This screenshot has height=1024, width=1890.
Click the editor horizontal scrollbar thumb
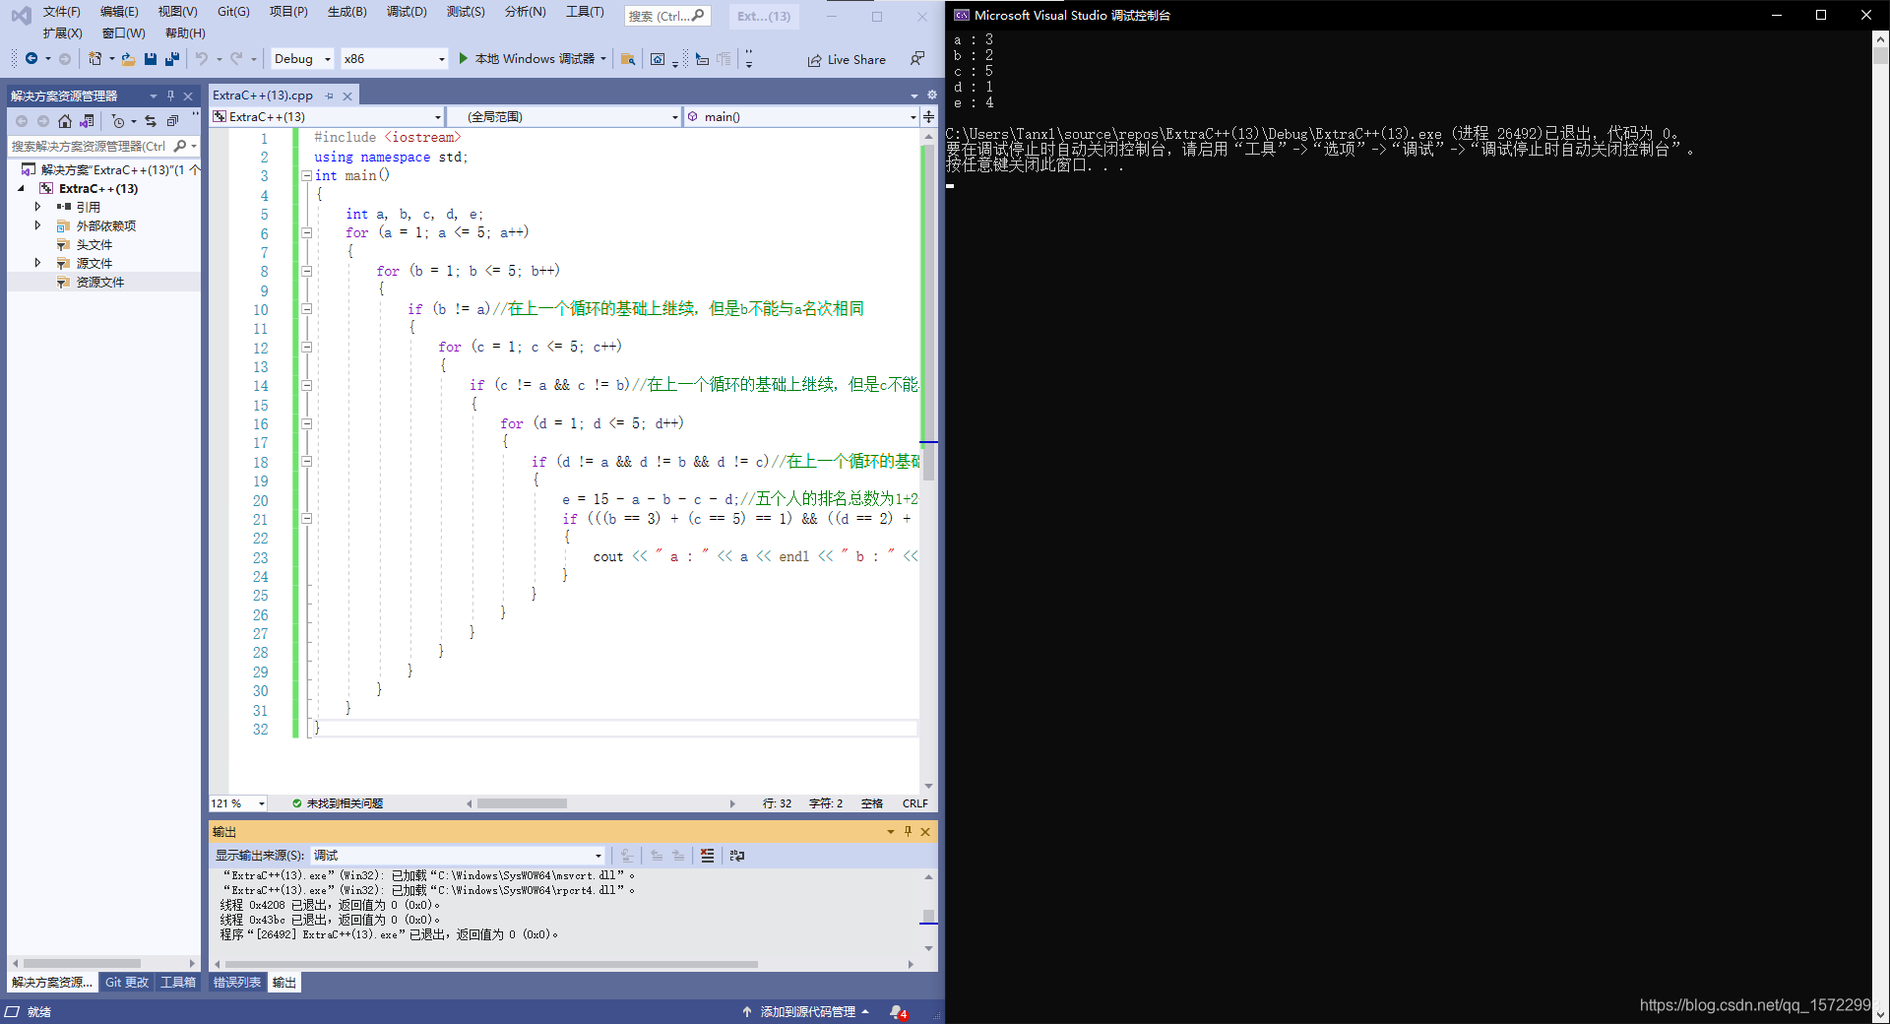click(522, 803)
